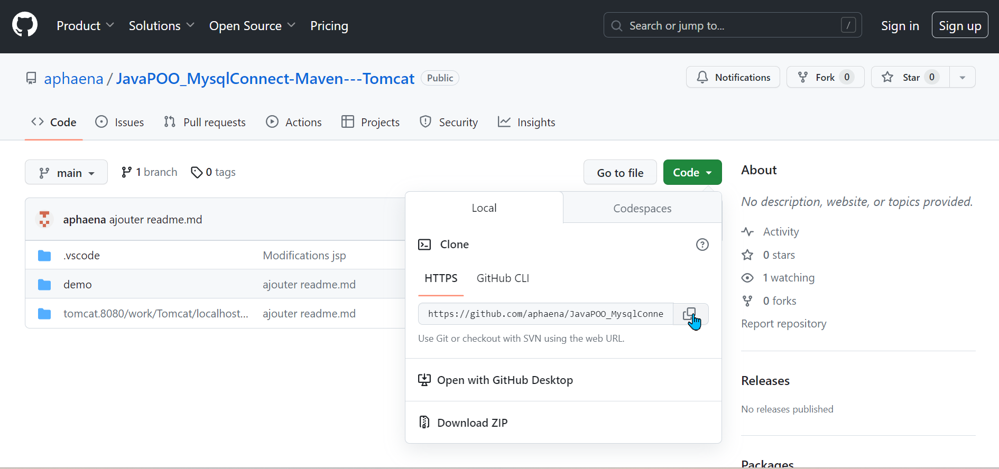Switch to the Codespaces tab
The image size is (999, 469).
(x=642, y=209)
